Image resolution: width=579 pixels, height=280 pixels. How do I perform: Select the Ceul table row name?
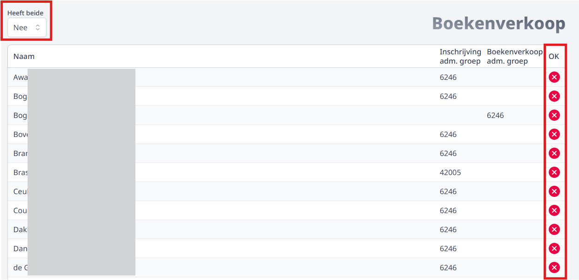pyautogui.click(x=20, y=191)
